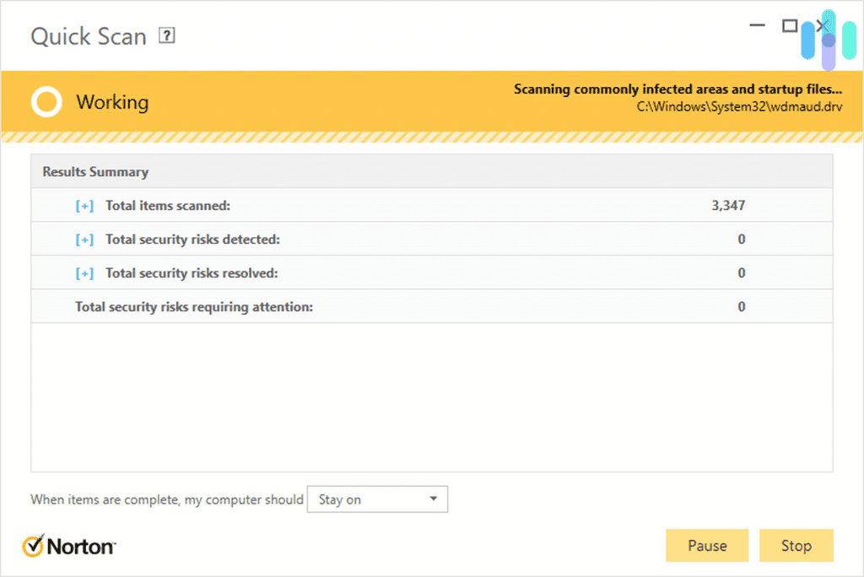Open the Stay on dropdown
This screenshot has width=864, height=577.
click(x=377, y=499)
